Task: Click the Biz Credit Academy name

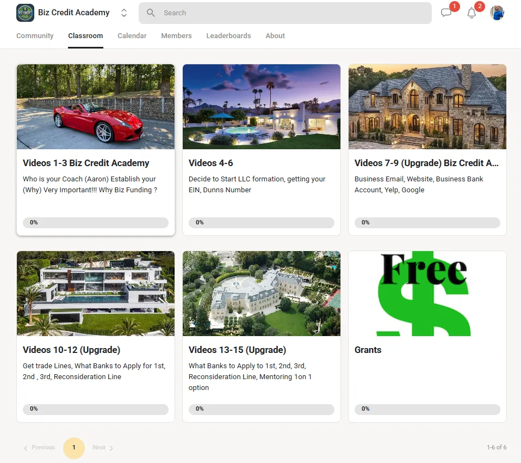Action: click(x=74, y=13)
